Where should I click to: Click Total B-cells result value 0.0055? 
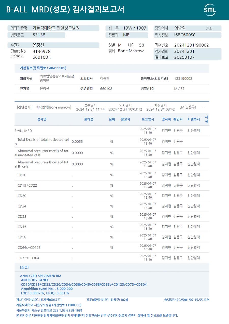(x=77, y=142)
